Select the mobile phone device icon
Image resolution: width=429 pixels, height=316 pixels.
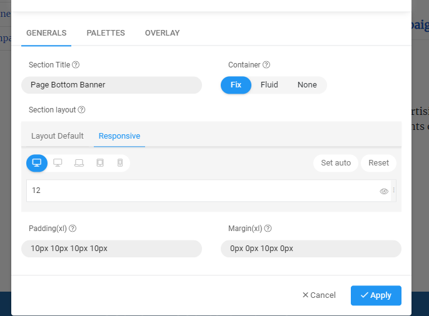[120, 163]
